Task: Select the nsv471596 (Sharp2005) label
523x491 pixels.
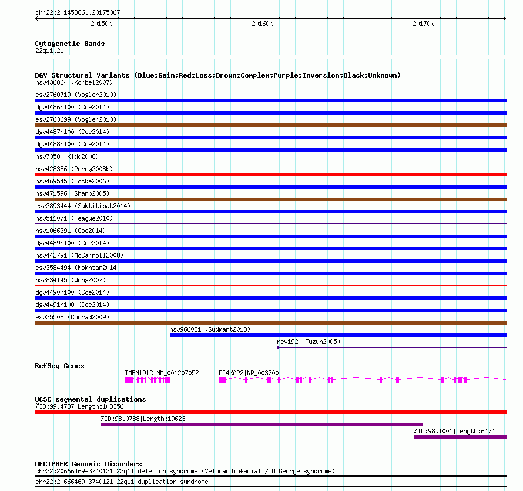Action: (72, 193)
